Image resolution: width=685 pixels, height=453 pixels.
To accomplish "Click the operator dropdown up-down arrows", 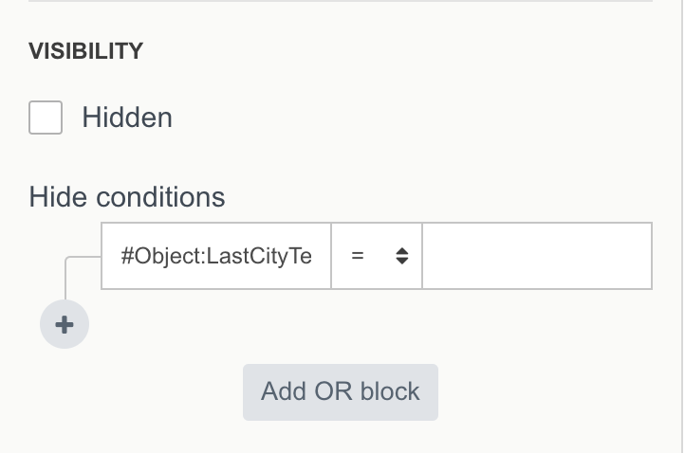I will [401, 256].
